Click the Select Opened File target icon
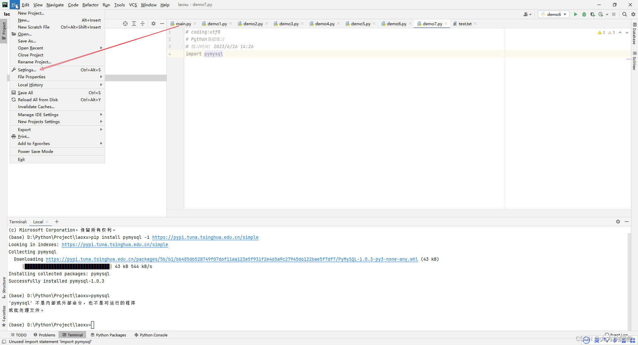638x345 pixels. (x=125, y=24)
